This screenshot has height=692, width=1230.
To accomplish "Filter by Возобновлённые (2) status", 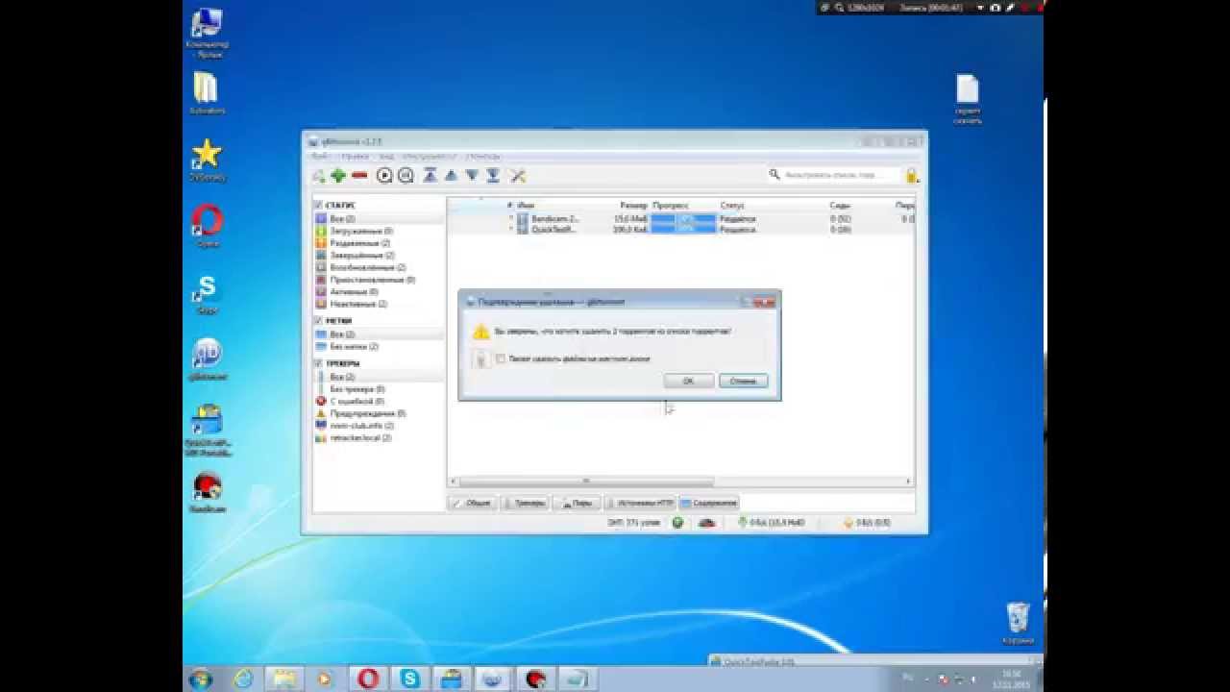I will coord(368,267).
